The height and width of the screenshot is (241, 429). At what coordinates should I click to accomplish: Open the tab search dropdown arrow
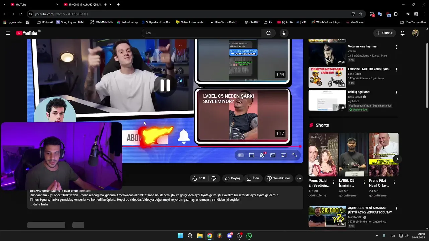(5, 4)
